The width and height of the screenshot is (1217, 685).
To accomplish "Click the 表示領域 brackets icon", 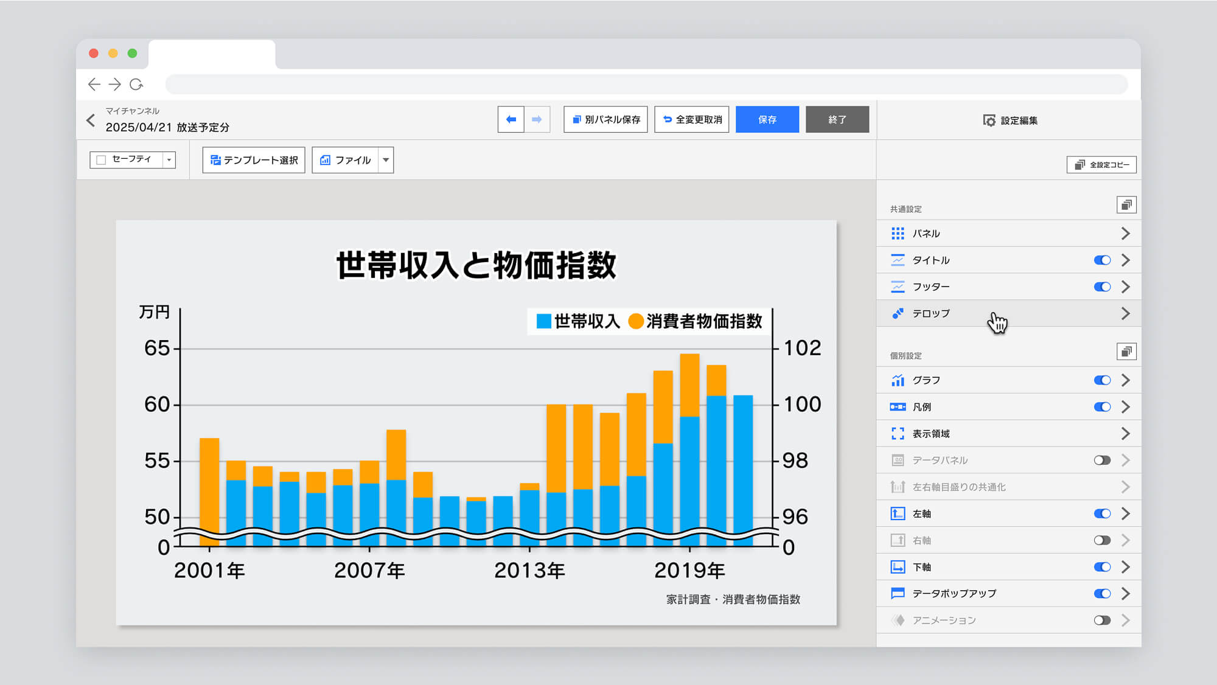I will pyautogui.click(x=898, y=434).
